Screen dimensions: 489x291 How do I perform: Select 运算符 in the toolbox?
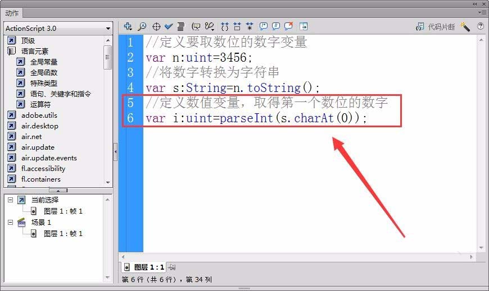[x=40, y=105]
